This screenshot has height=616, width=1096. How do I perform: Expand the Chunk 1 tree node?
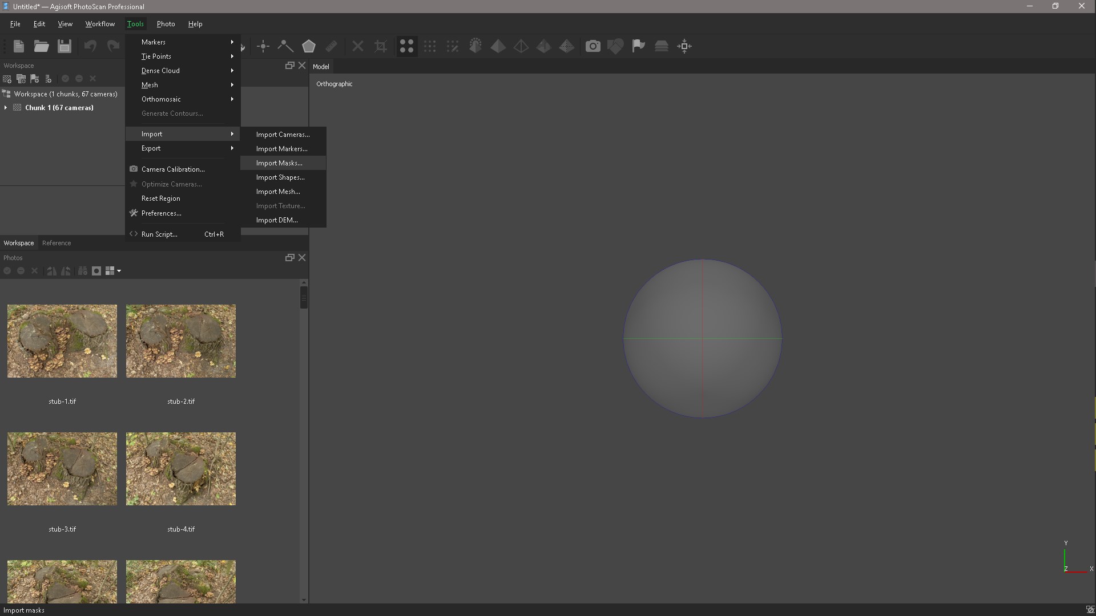[6, 108]
